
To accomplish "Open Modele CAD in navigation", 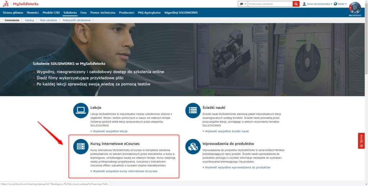I will click(51, 13).
